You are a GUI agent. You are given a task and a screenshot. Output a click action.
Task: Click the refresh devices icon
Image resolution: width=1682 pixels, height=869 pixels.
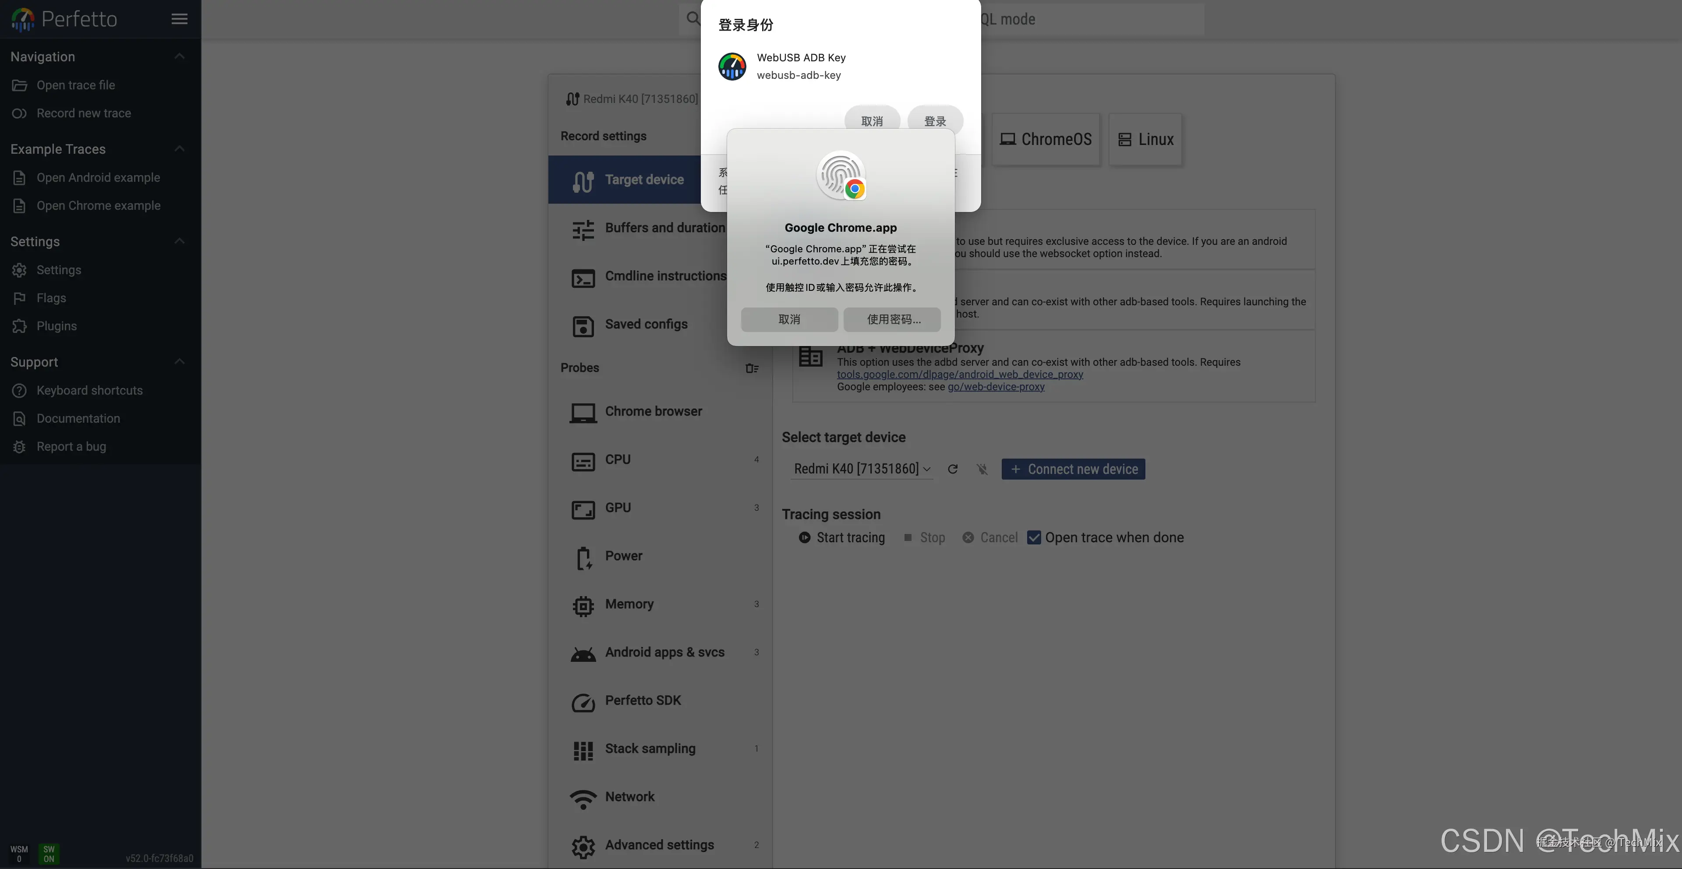click(x=953, y=469)
